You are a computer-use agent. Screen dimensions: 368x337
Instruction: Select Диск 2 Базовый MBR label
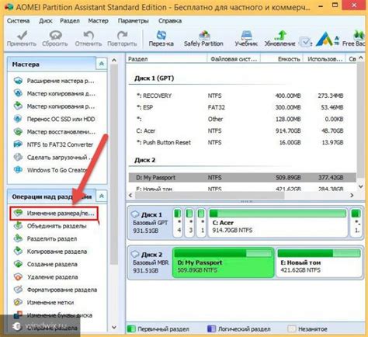(x=150, y=262)
